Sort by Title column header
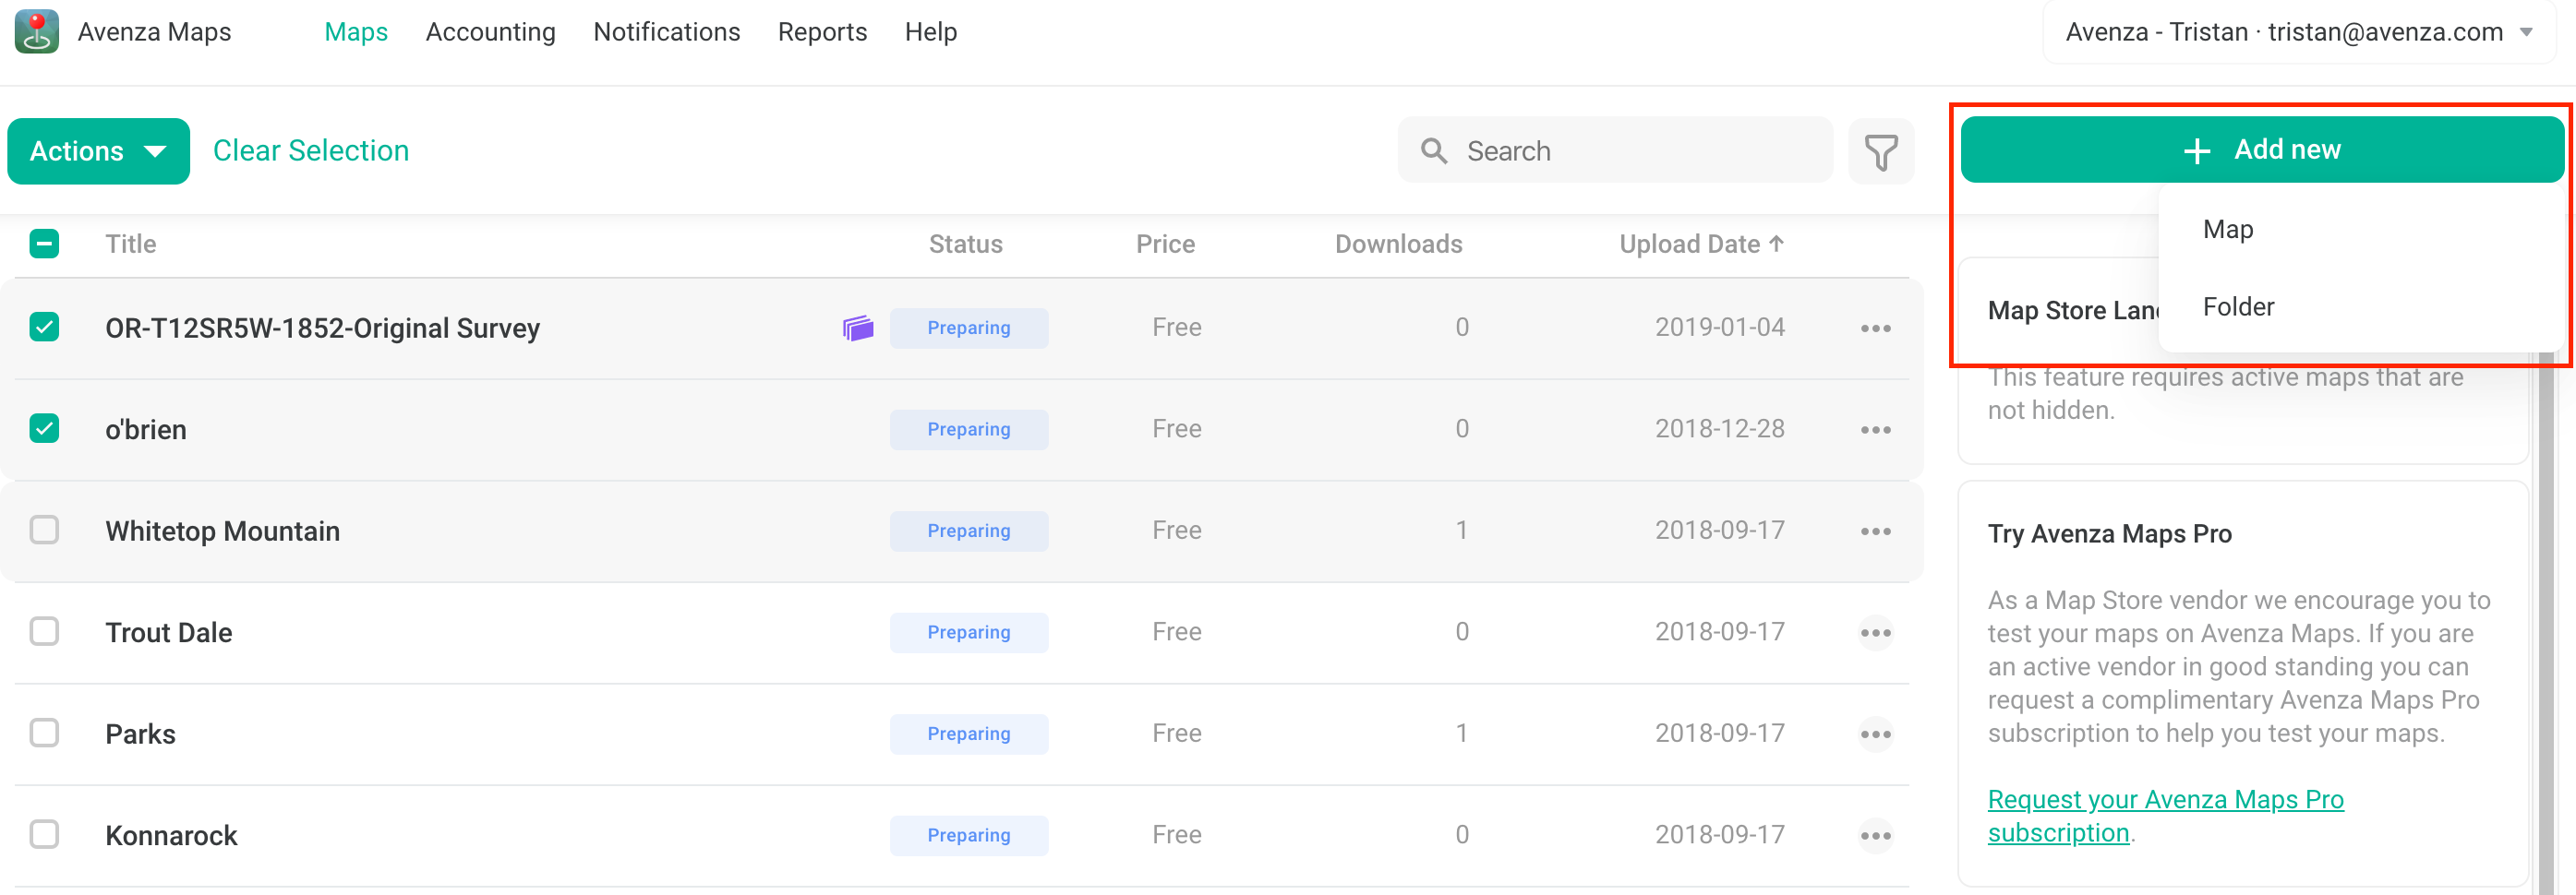Viewport: 2576px width, 895px height. coord(131,244)
